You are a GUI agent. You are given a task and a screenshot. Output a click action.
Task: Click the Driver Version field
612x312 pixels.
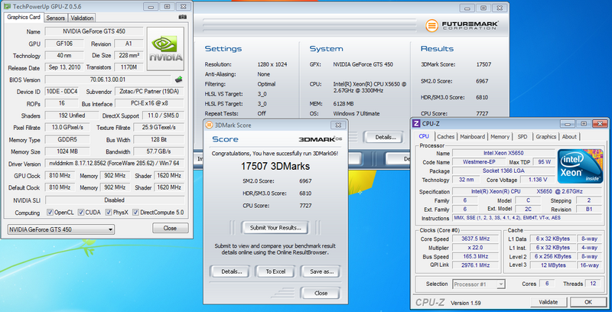pos(115,164)
